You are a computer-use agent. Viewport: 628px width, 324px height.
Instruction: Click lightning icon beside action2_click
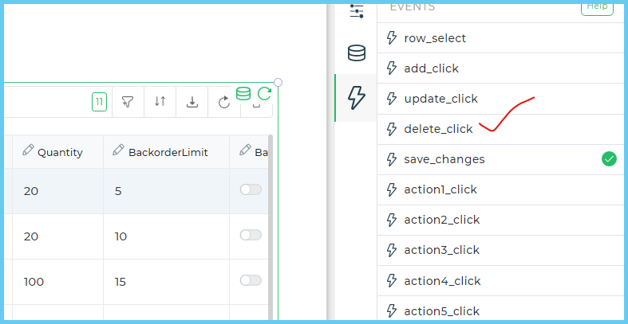(x=391, y=220)
